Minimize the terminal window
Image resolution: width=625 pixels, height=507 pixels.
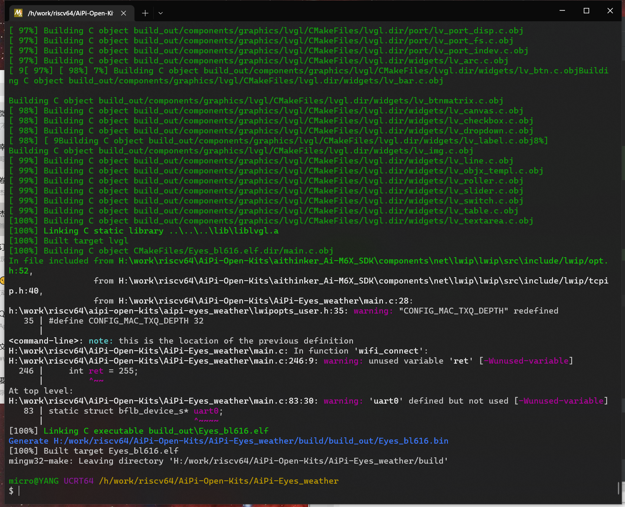[562, 10]
